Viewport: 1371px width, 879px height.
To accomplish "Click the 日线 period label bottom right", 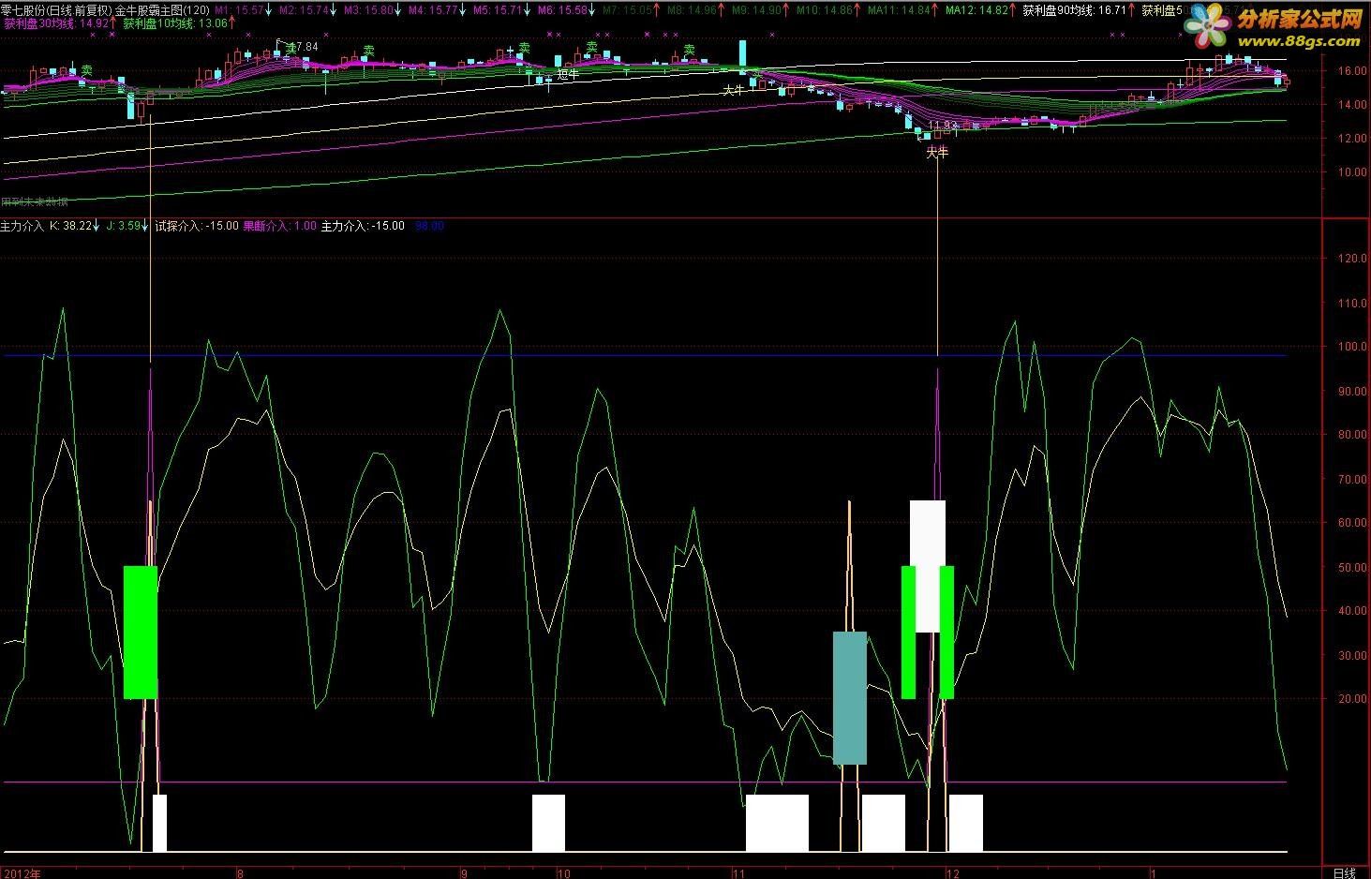I will click(1345, 872).
